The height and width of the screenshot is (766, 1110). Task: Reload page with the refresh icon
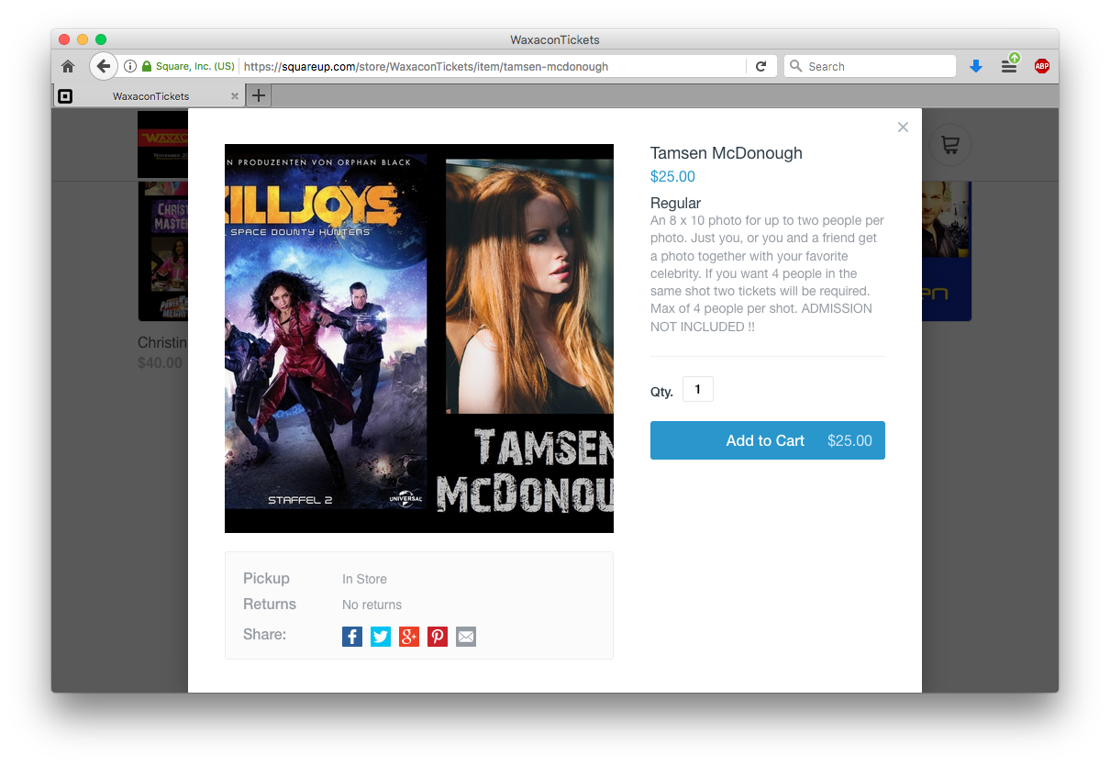click(x=760, y=66)
